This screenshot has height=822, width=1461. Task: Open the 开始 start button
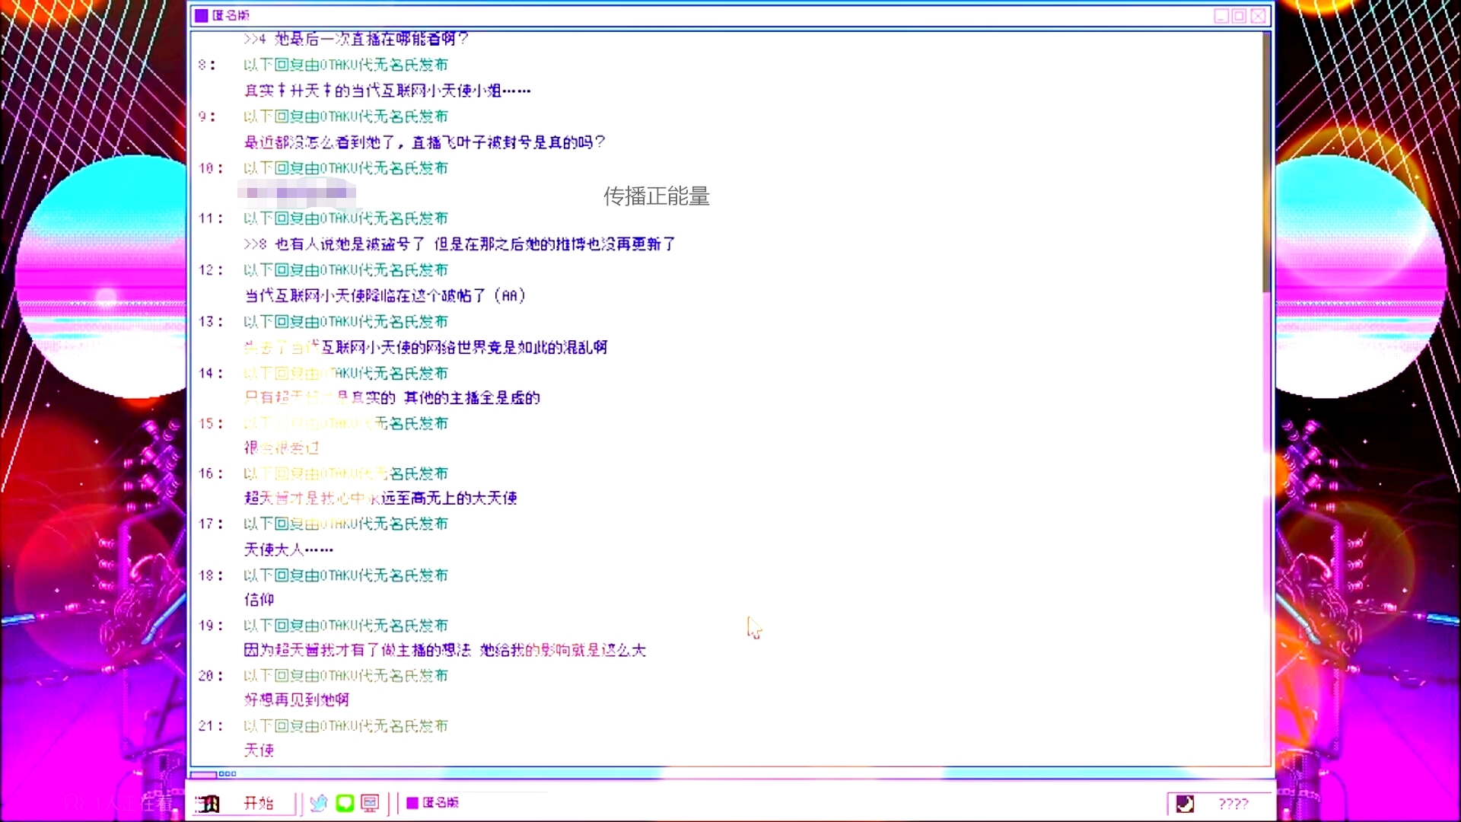[258, 803]
